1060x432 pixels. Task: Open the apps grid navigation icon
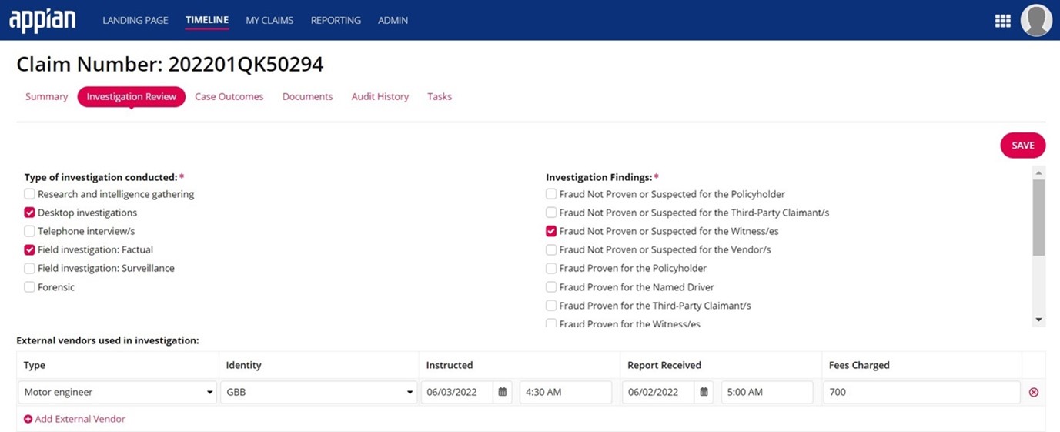pos(1002,21)
